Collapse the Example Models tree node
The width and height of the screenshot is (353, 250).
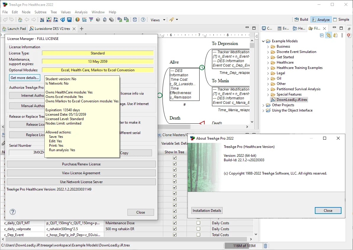(x=263, y=41)
